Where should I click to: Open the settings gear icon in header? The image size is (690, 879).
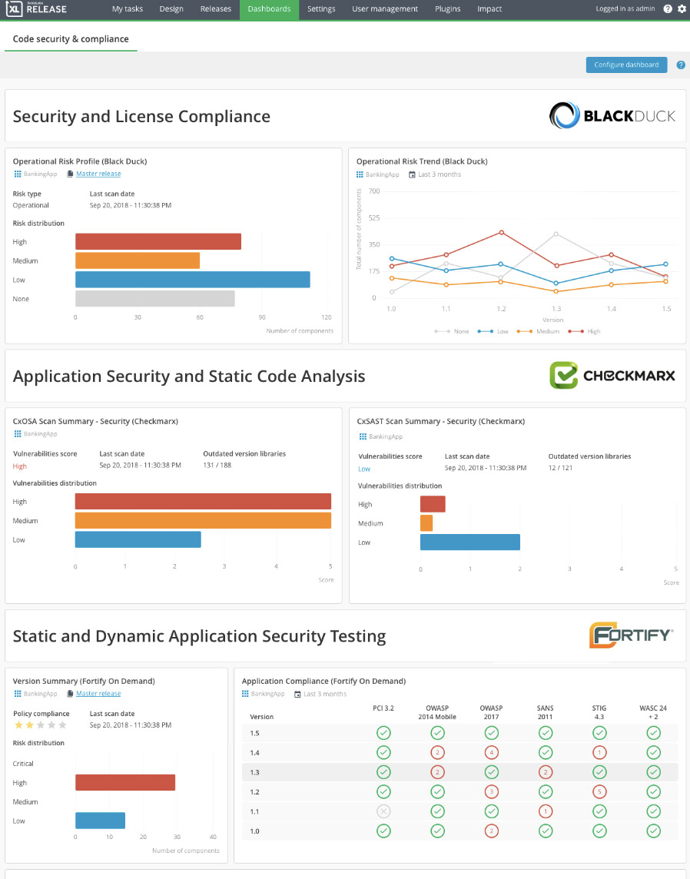coord(682,9)
